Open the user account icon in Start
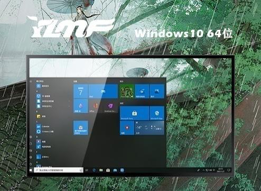 31,137
